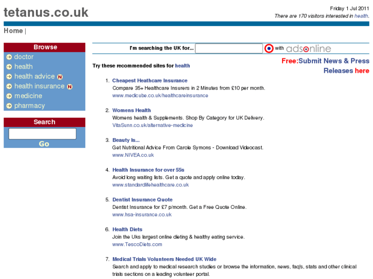Open the Womens Health link
Screen dimensions: 373x279
[x=131, y=111]
